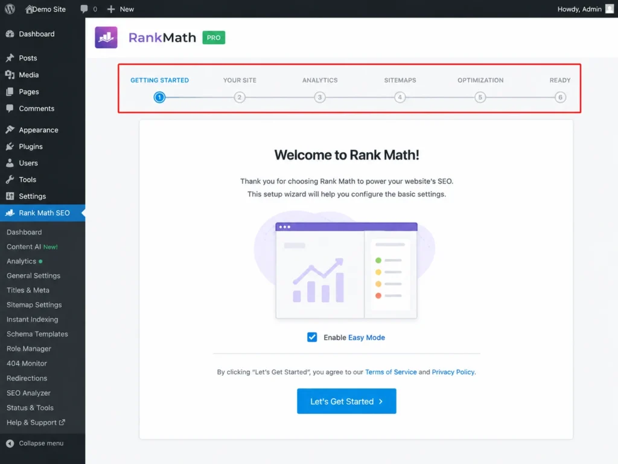Click the Rank Math SEO menu icon
The image size is (618, 464).
pos(10,213)
